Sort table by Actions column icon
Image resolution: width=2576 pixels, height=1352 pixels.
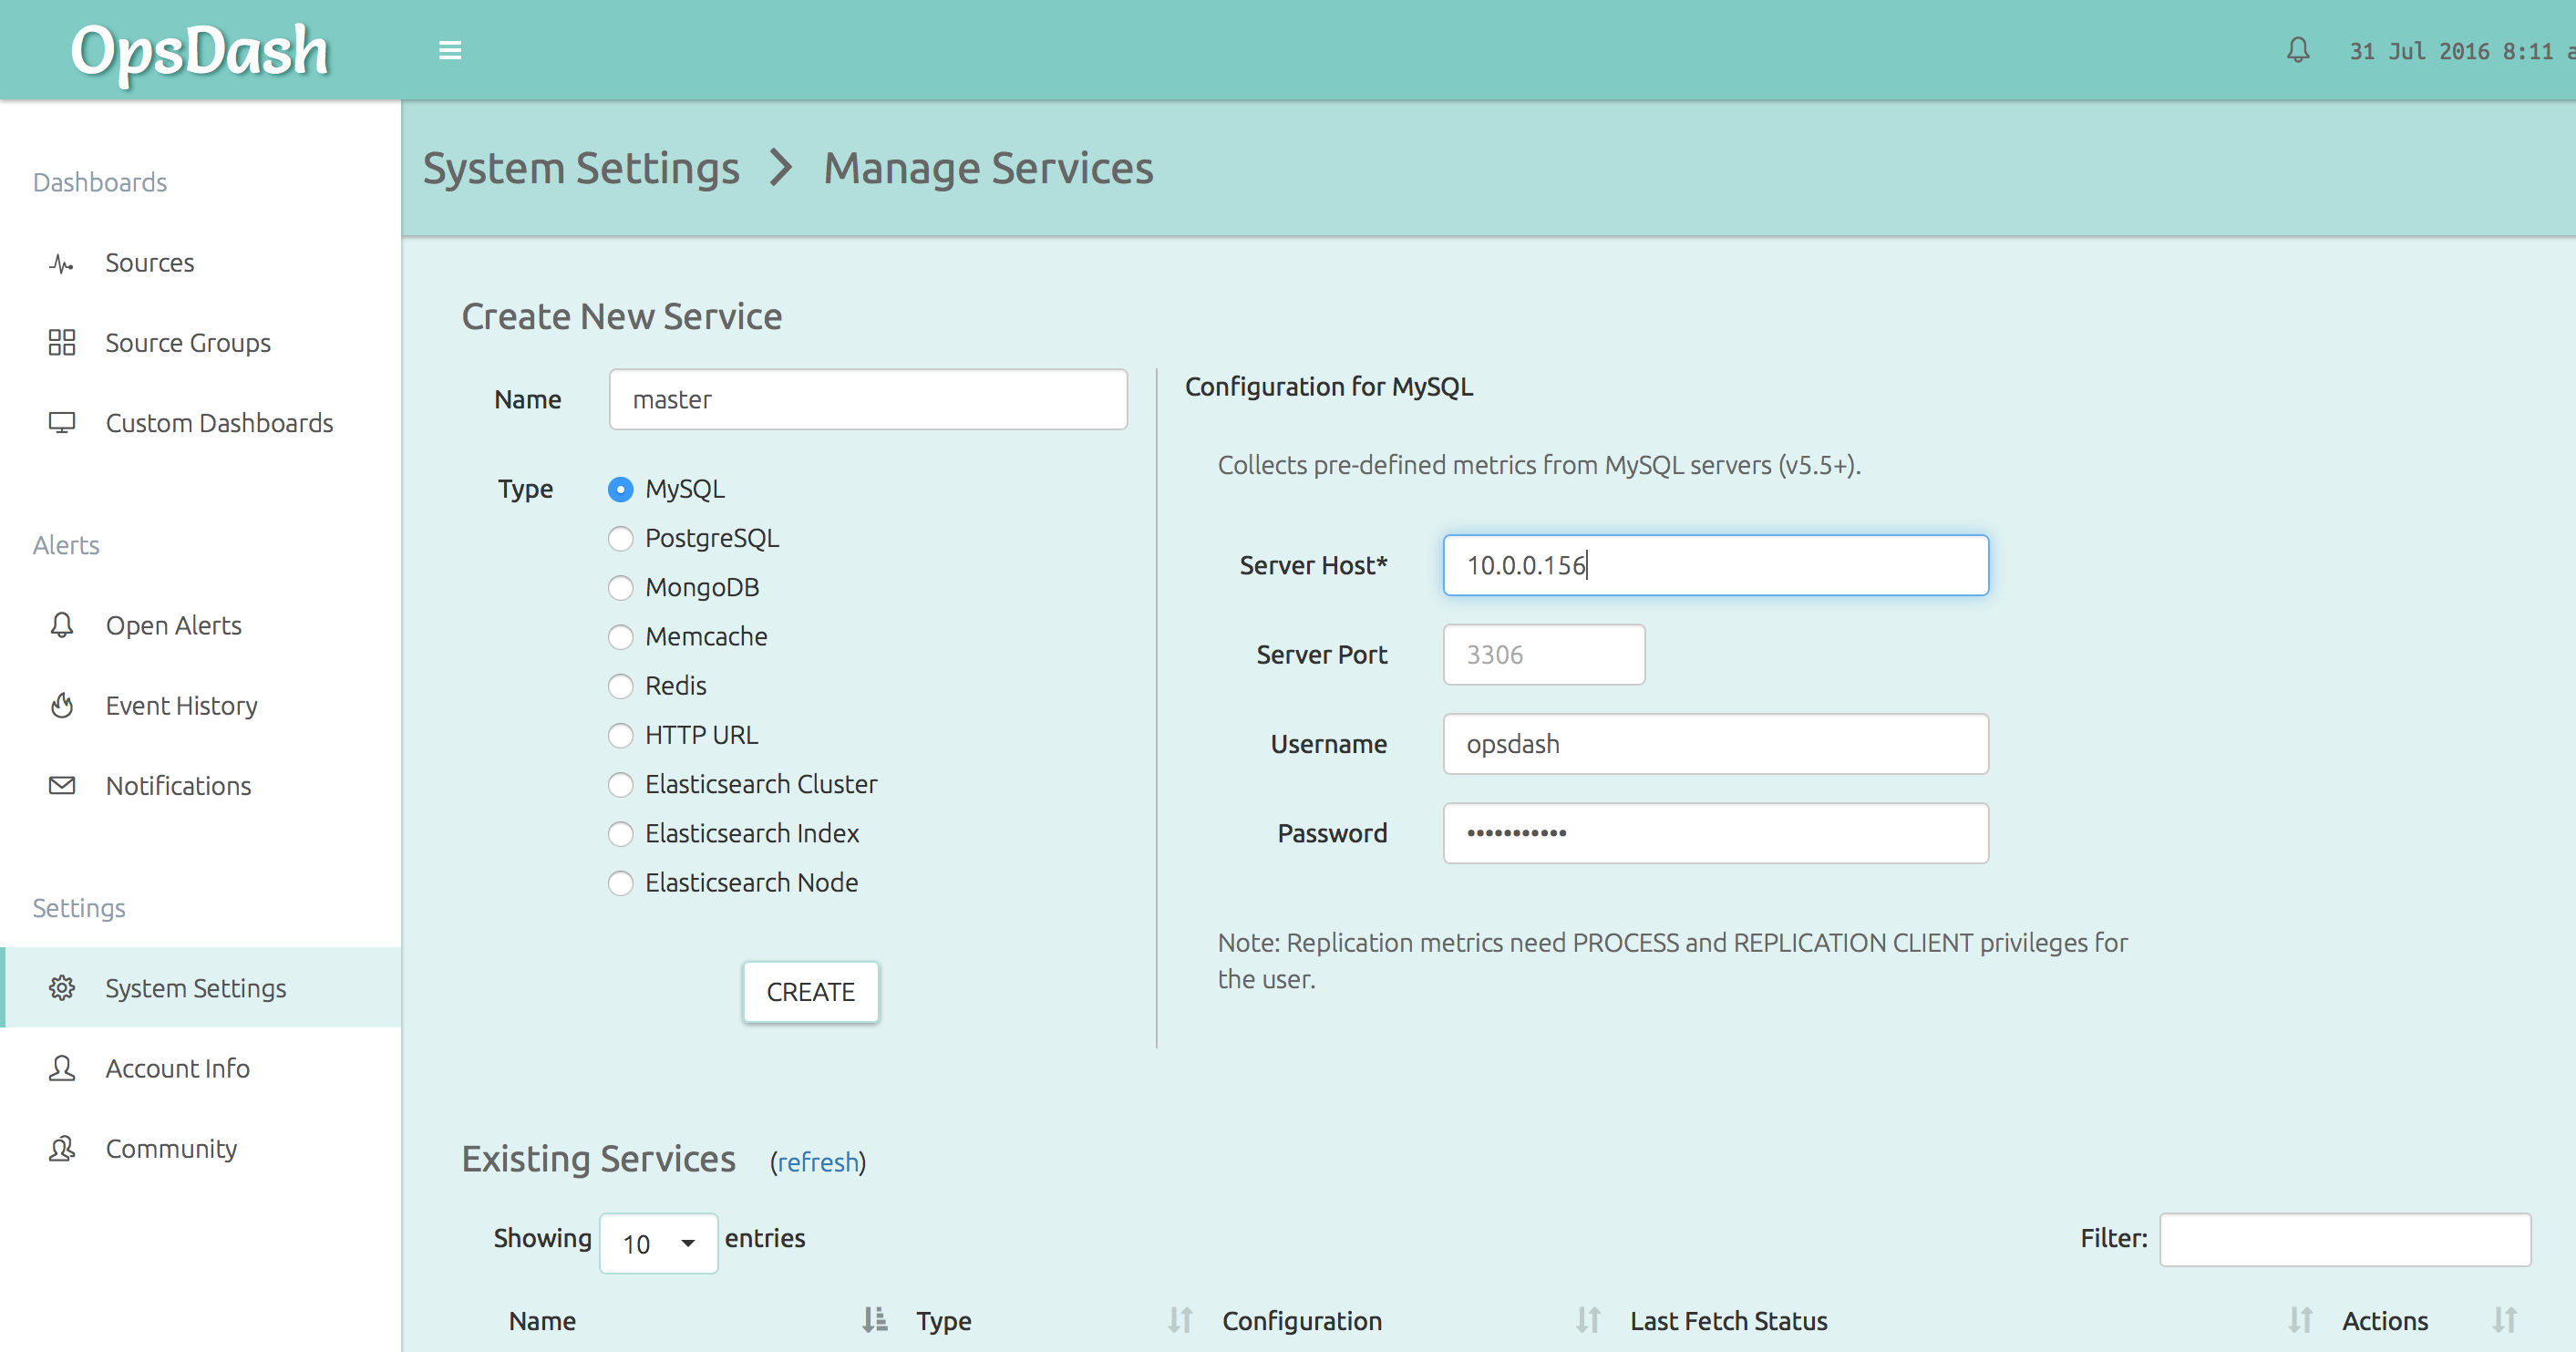[x=2505, y=1321]
